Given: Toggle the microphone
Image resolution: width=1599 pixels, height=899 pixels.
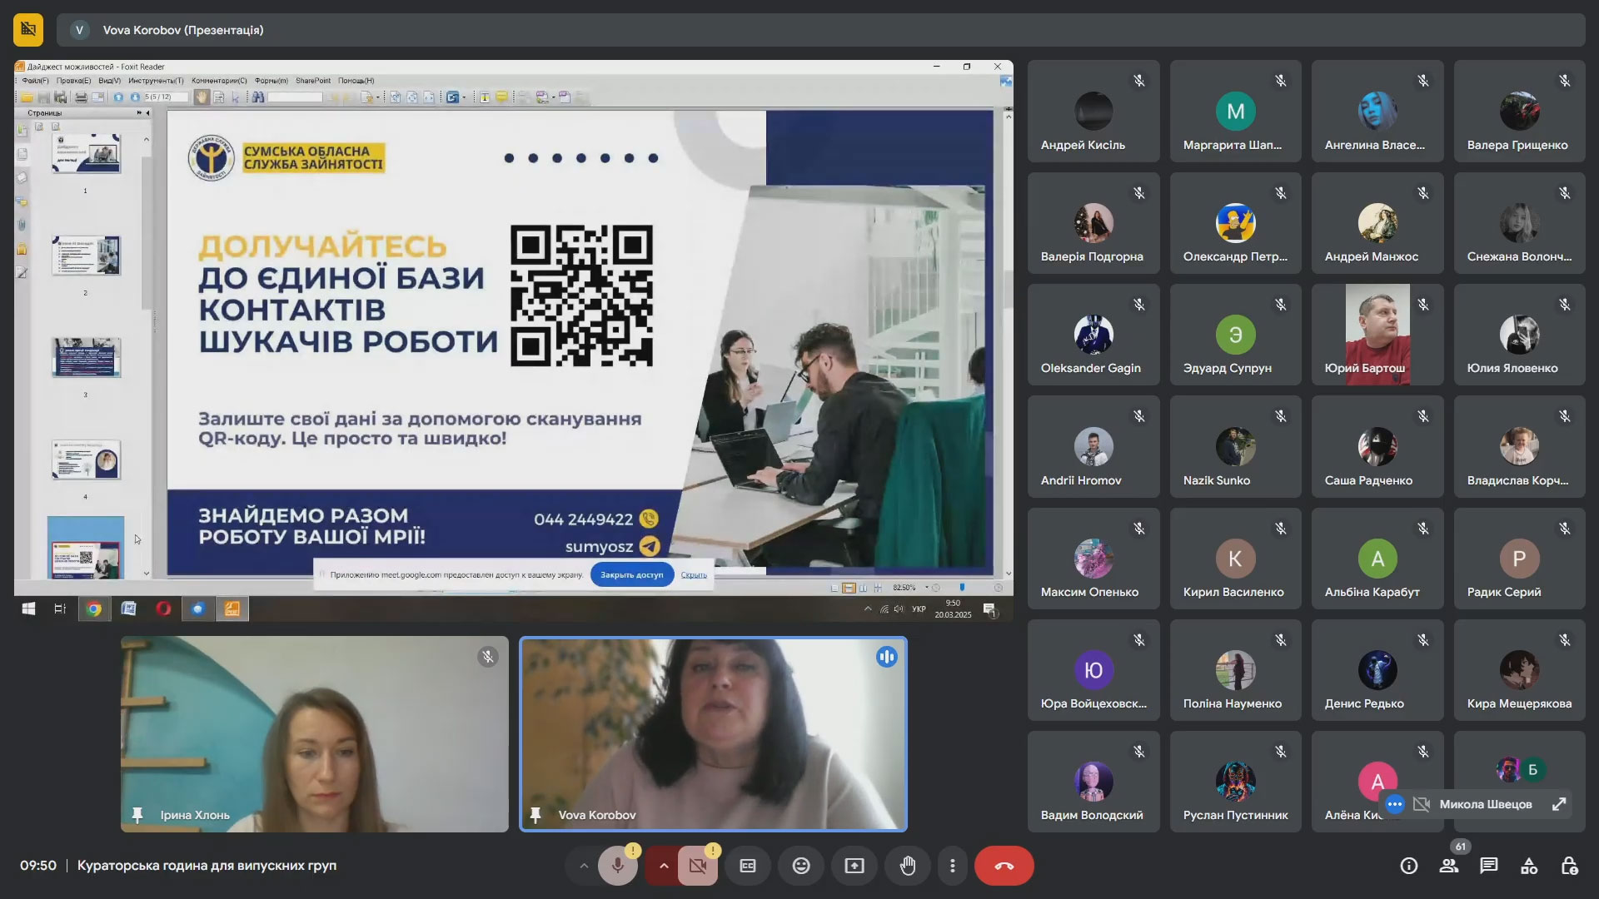Looking at the screenshot, I should (x=617, y=866).
